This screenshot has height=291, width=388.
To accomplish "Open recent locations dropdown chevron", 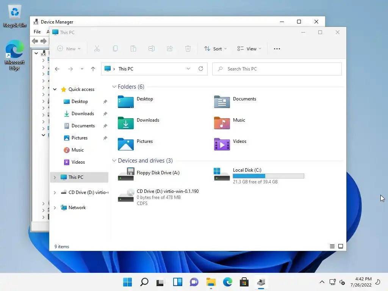I will 82,69.
